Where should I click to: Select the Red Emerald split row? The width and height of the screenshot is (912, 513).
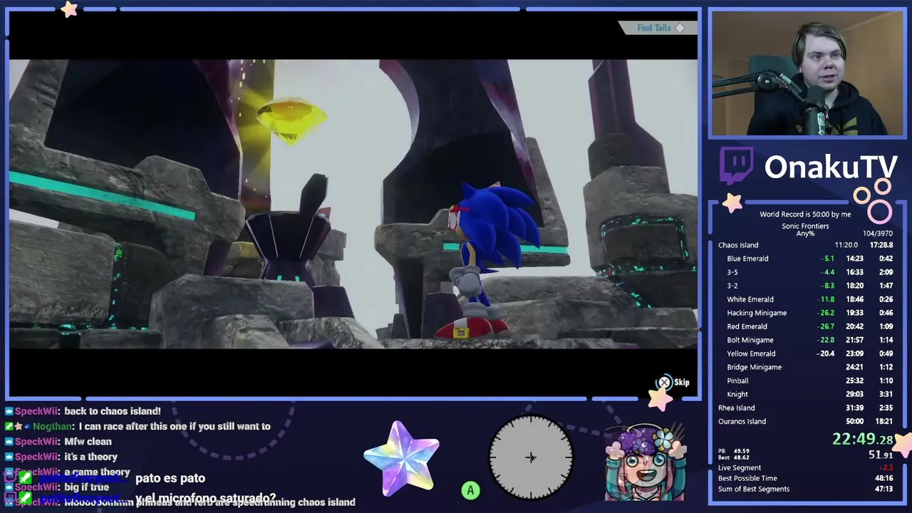pyautogui.click(x=805, y=326)
